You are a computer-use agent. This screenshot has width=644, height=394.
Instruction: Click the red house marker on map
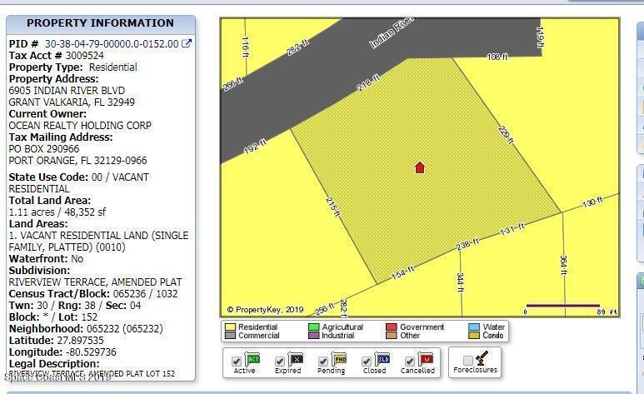(420, 167)
